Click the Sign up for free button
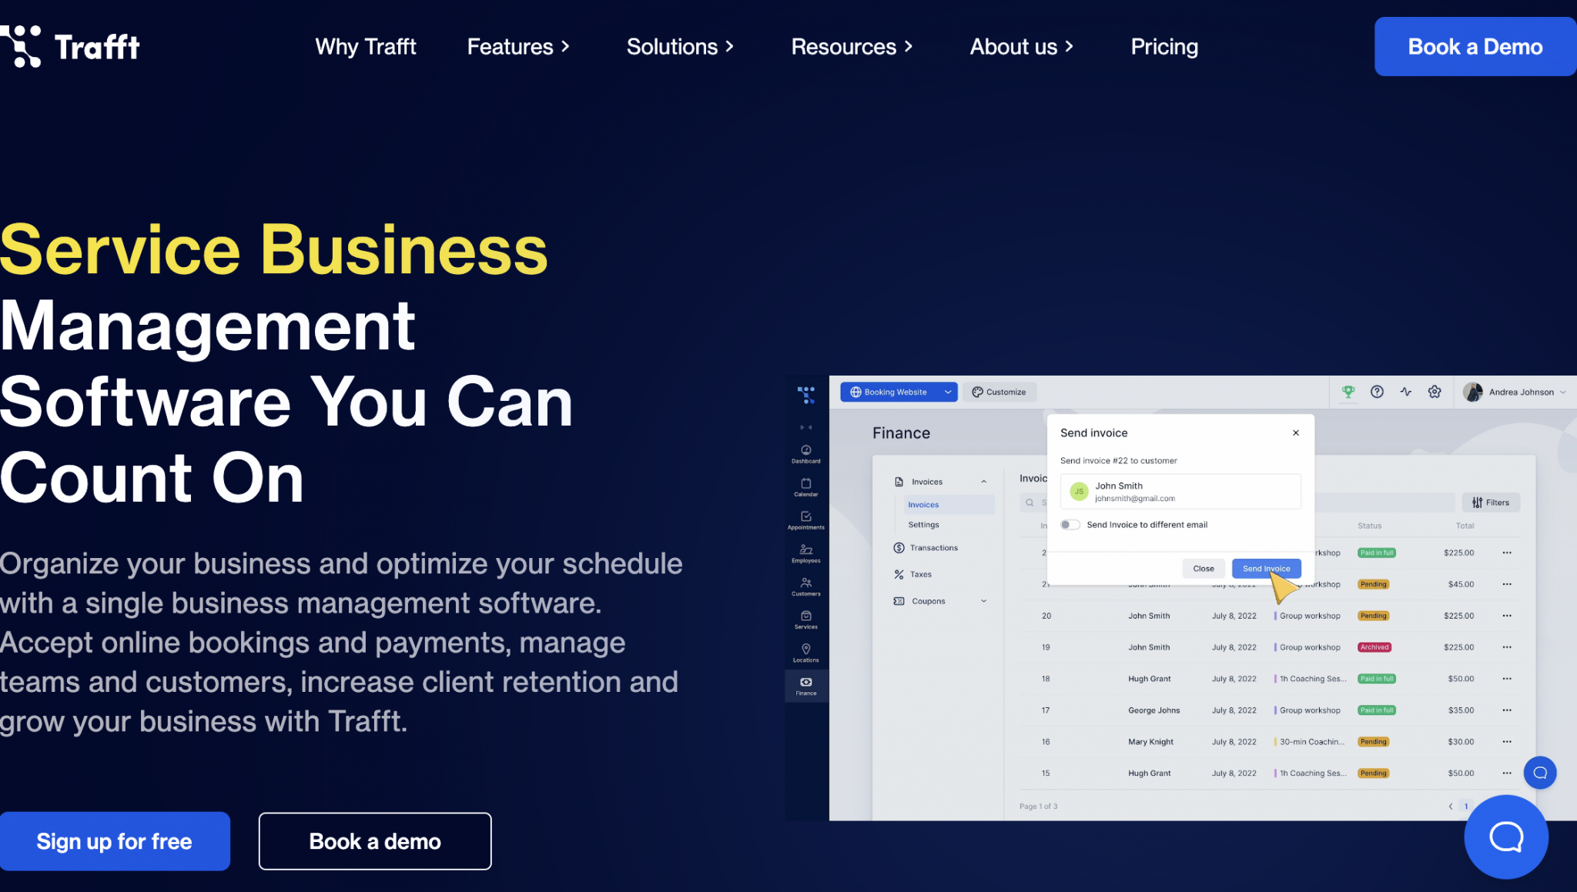The image size is (1577, 892). click(115, 841)
